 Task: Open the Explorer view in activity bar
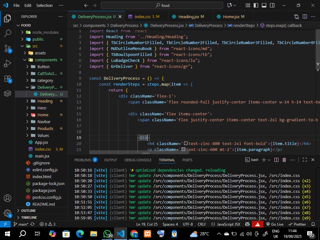7,18
